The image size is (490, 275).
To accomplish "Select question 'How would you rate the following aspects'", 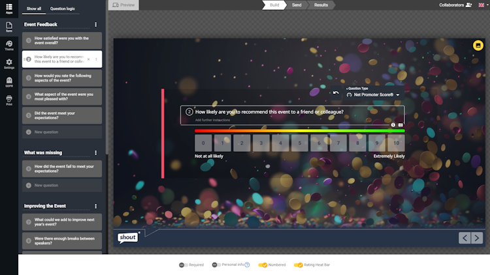I will point(62,78).
